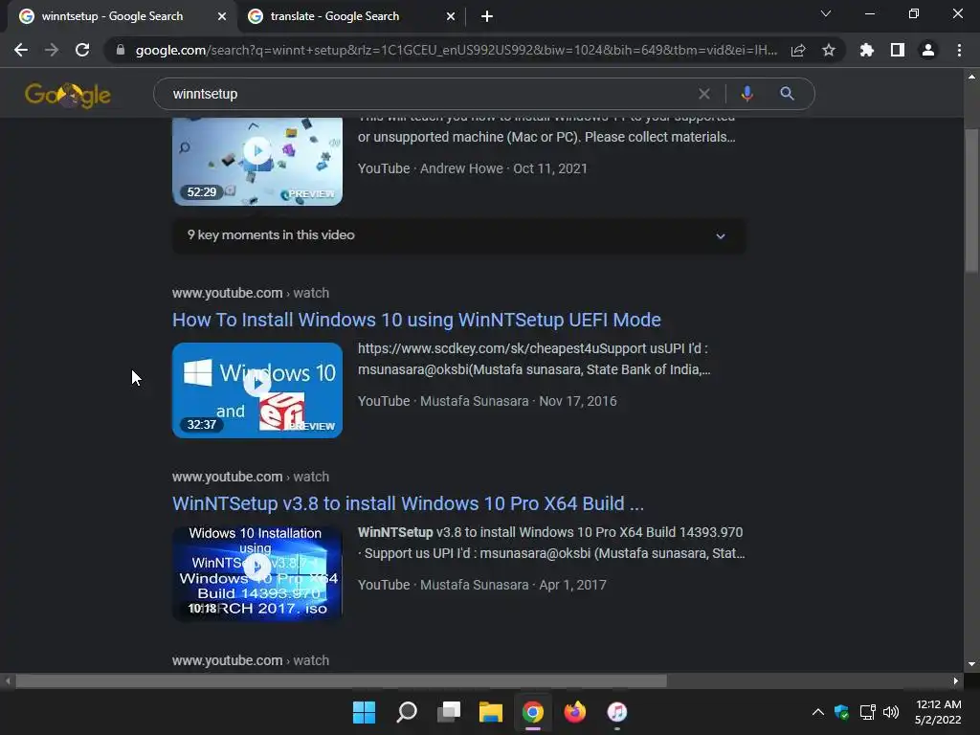The height and width of the screenshot is (735, 980).
Task: Click the Chrome taskbar icon
Action: [x=532, y=712]
